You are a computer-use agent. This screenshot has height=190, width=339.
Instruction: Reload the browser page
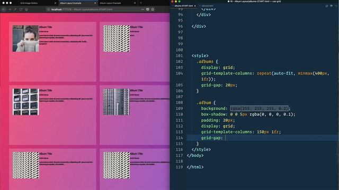tap(21, 9)
